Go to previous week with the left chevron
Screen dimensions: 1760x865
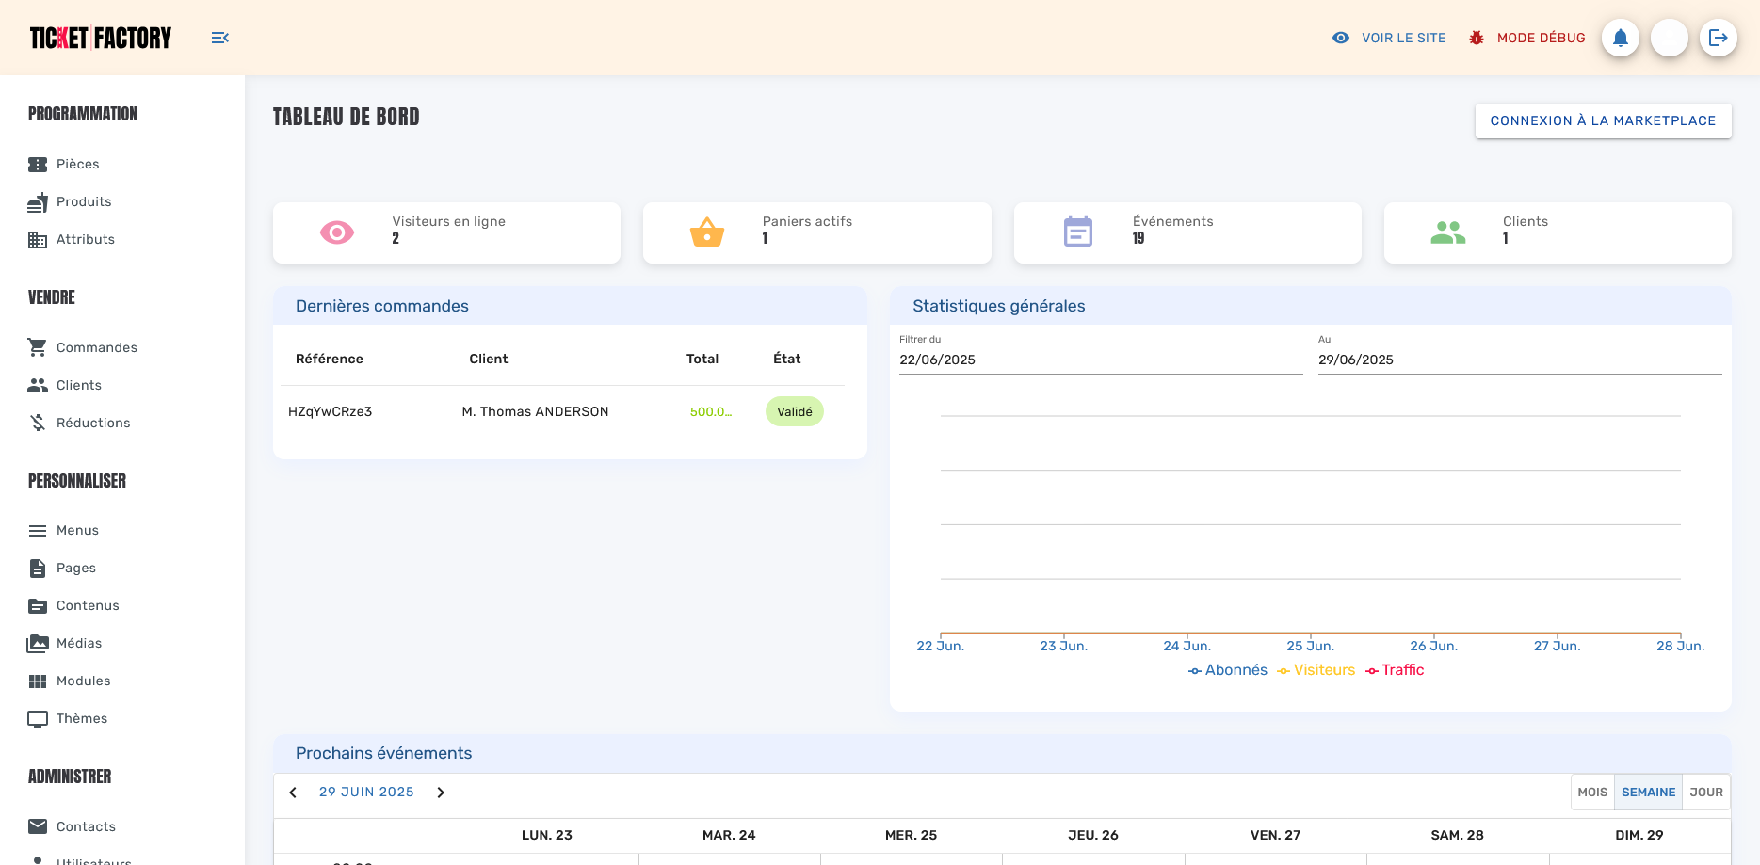click(293, 793)
